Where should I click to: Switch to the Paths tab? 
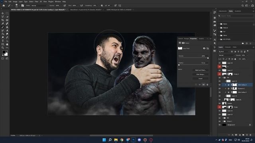point(235,47)
